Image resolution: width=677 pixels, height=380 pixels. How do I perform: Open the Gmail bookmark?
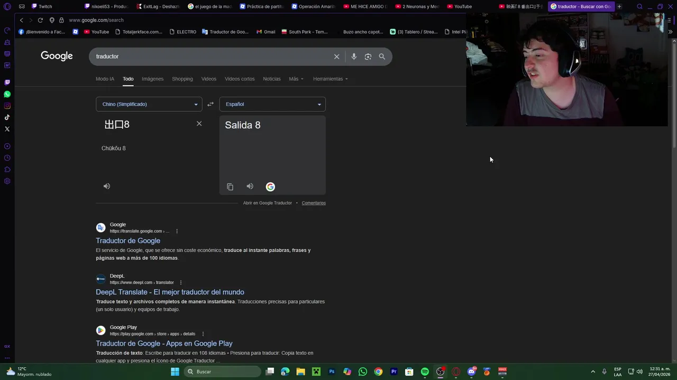(x=266, y=32)
